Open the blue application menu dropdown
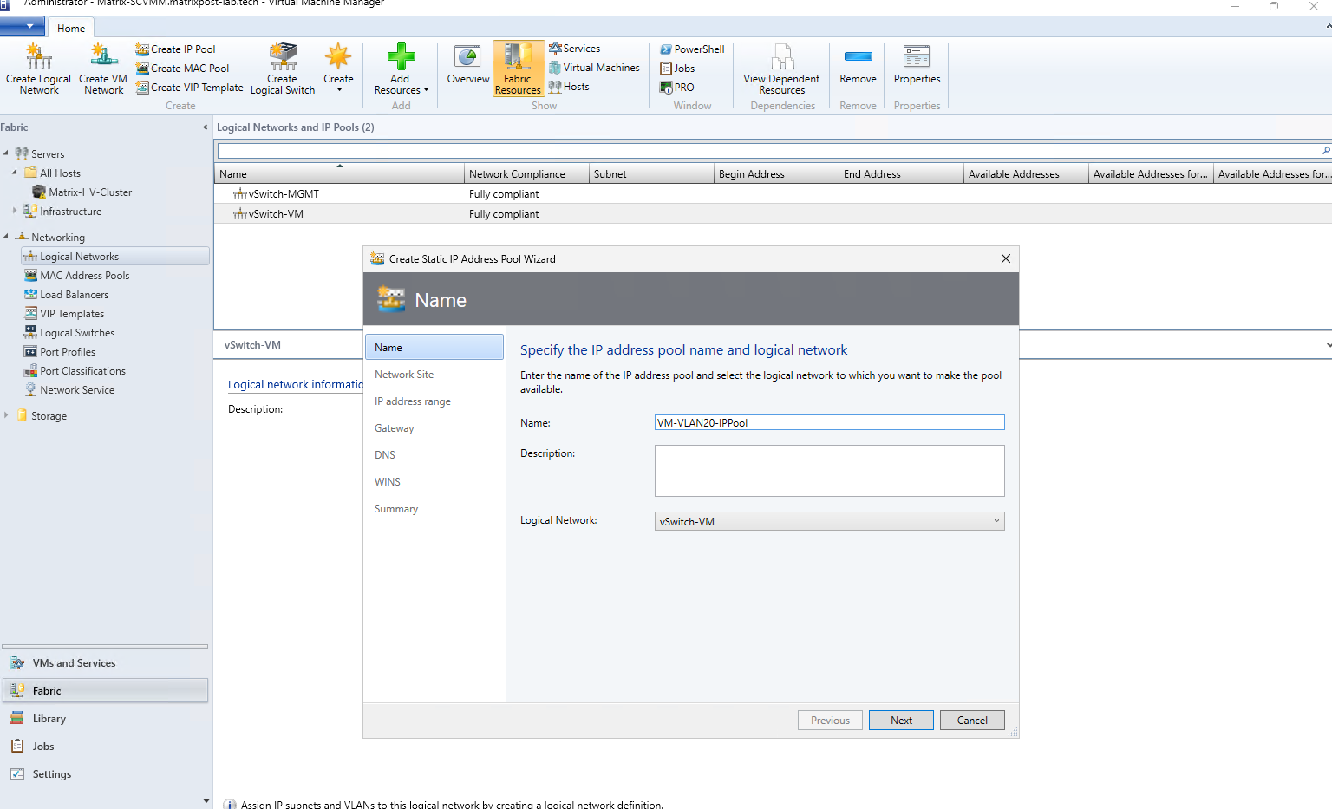1332x809 pixels. point(23,27)
